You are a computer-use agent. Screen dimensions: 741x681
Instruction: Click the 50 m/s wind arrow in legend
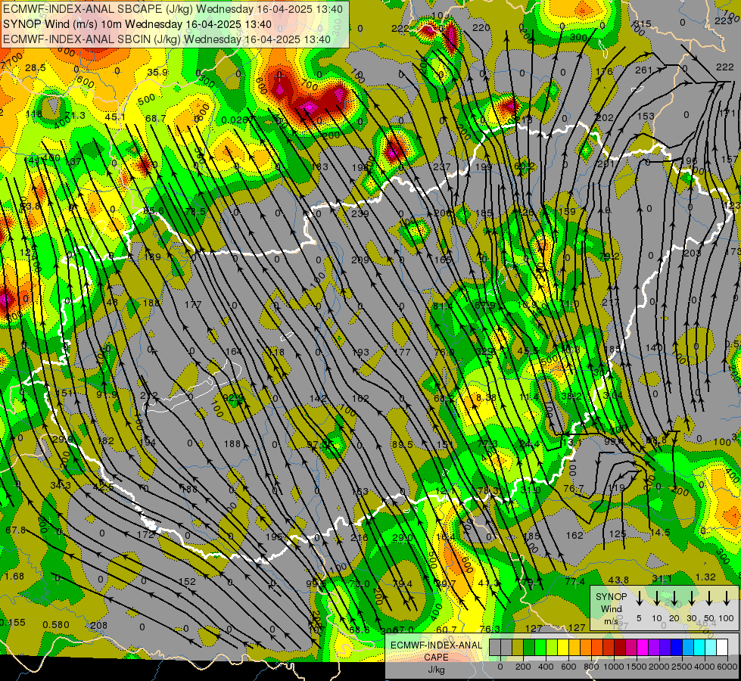(x=709, y=598)
